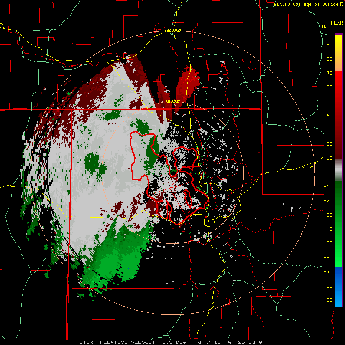Select the -20 value on velocity scale
The image size is (345, 345).
[328, 200]
